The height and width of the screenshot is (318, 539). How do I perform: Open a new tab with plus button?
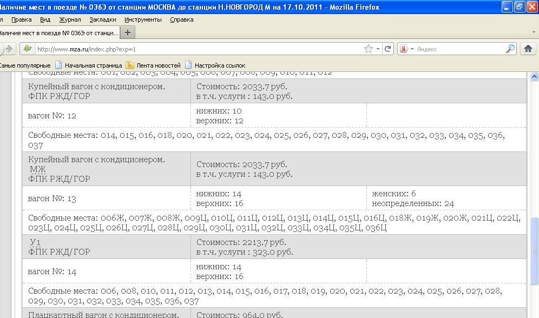tap(128, 32)
